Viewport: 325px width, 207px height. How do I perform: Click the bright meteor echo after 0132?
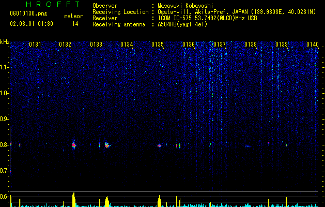[x=74, y=145]
